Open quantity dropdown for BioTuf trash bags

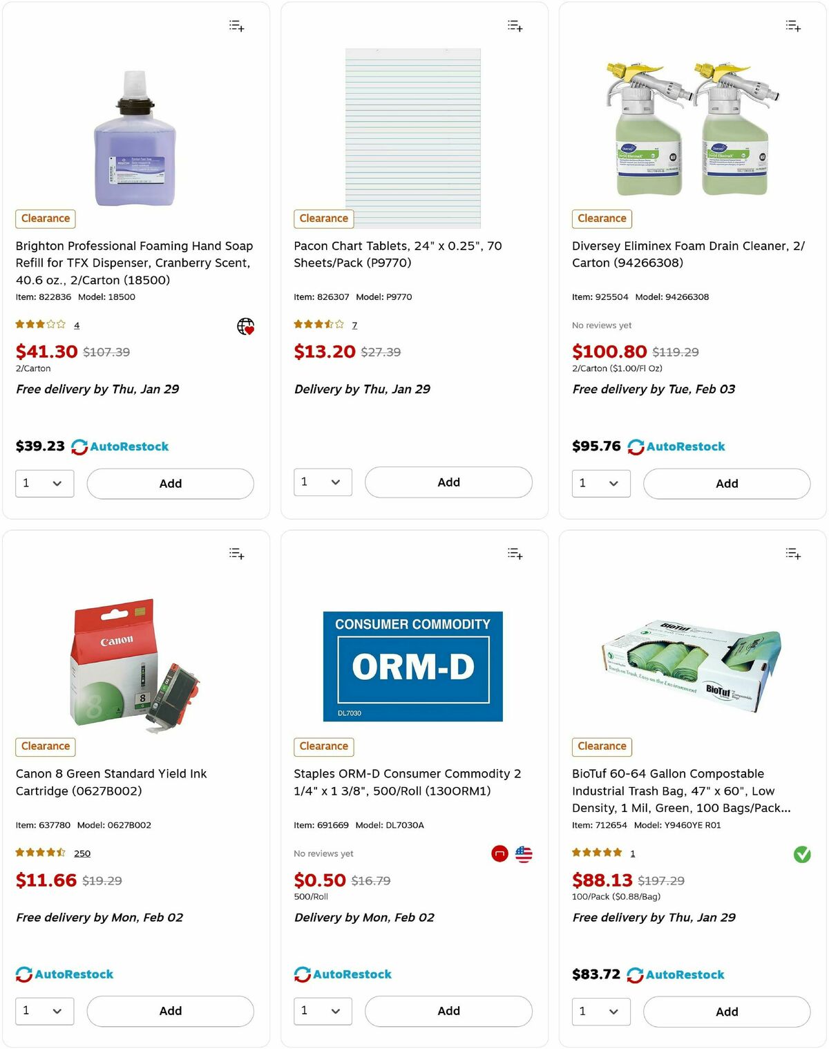(x=600, y=1011)
